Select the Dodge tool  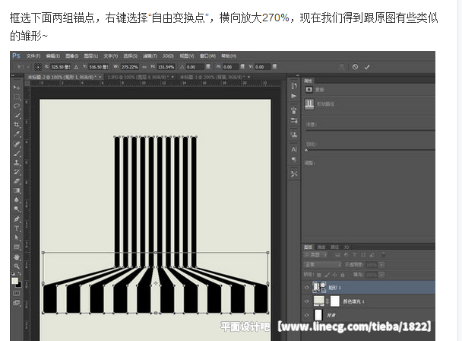coord(17,209)
